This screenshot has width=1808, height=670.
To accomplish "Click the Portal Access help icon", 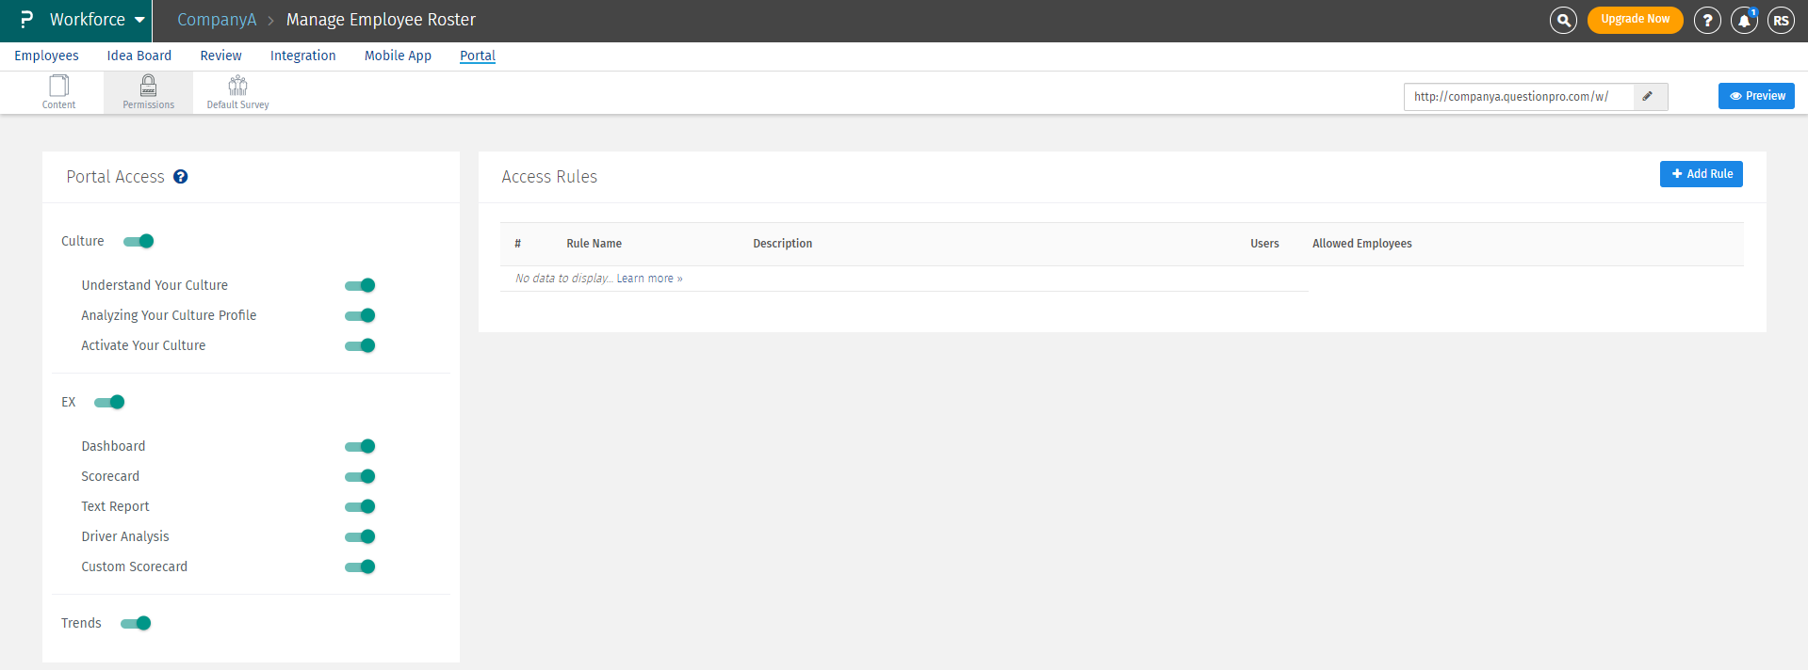I will tap(181, 177).
